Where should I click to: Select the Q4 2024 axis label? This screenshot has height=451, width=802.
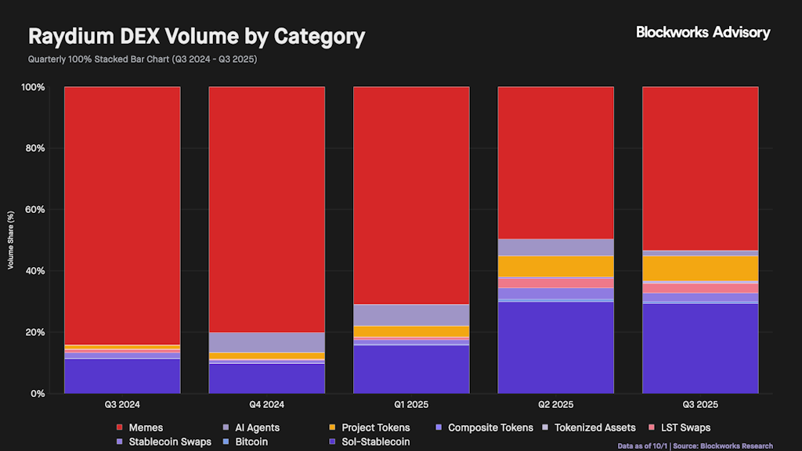[266, 405]
